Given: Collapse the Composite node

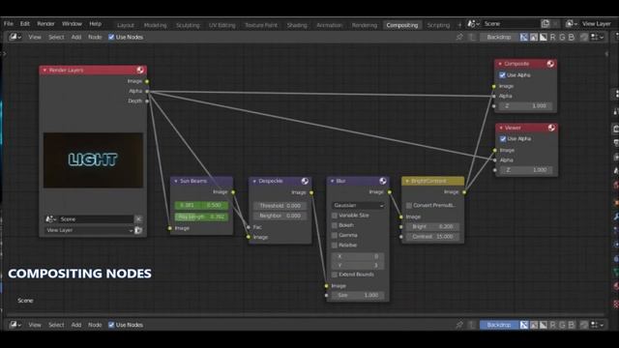Looking at the screenshot, I should pyautogui.click(x=500, y=64).
